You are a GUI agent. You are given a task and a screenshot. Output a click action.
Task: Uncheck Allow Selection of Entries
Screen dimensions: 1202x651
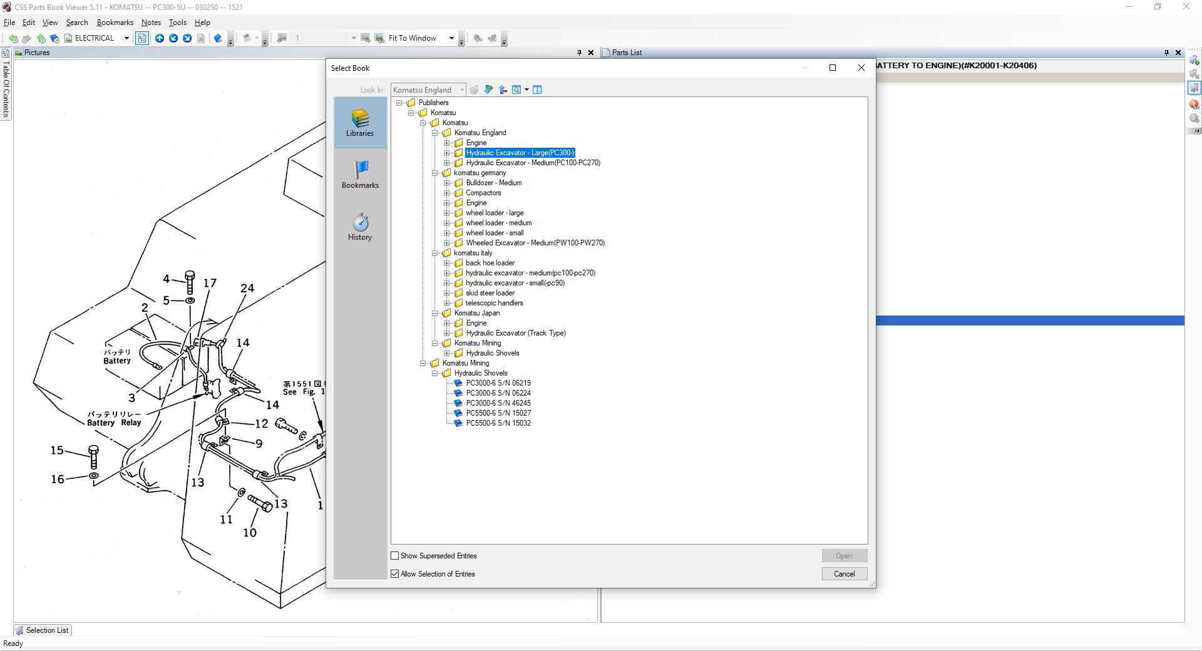click(395, 574)
